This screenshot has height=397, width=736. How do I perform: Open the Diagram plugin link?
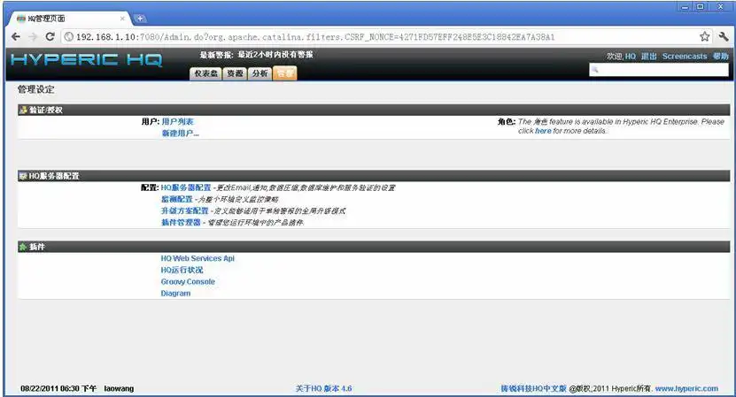click(x=175, y=294)
